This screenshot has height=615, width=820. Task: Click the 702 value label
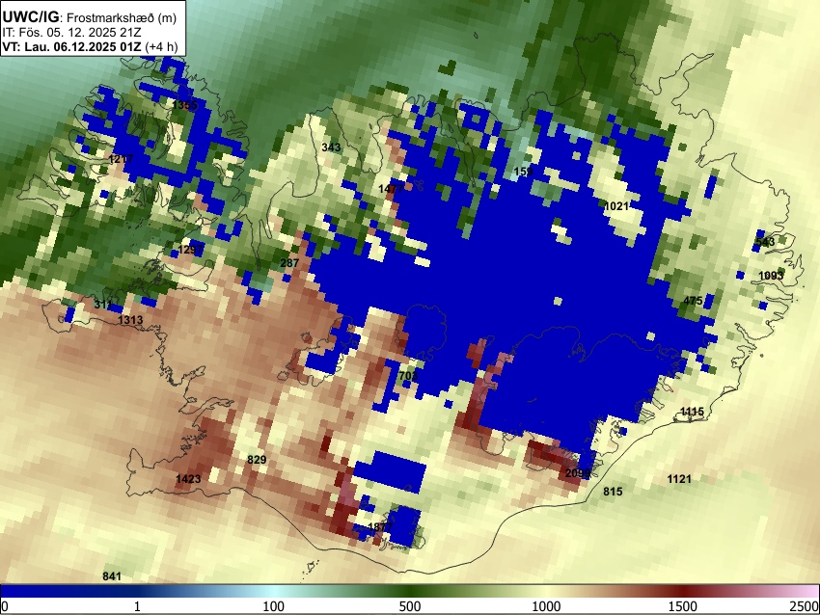(x=408, y=376)
